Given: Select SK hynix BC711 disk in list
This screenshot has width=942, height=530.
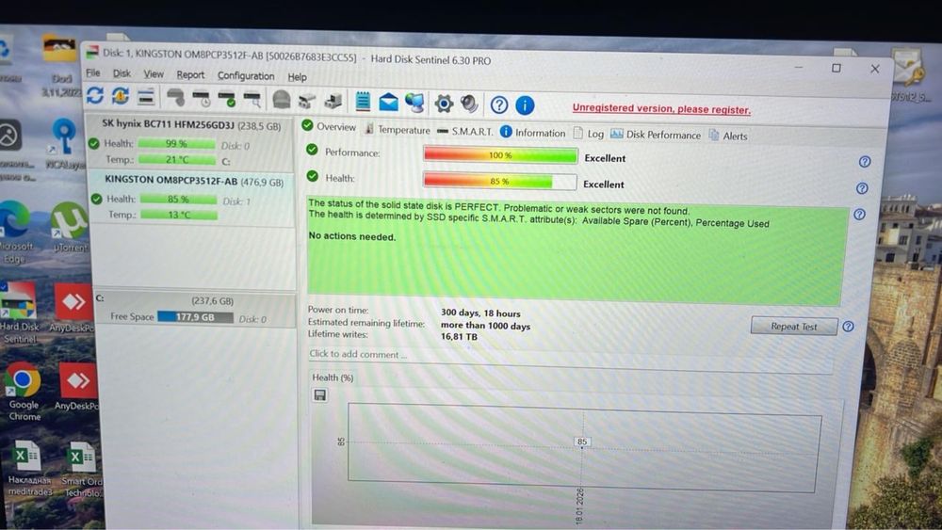Looking at the screenshot, I should pos(191,141).
